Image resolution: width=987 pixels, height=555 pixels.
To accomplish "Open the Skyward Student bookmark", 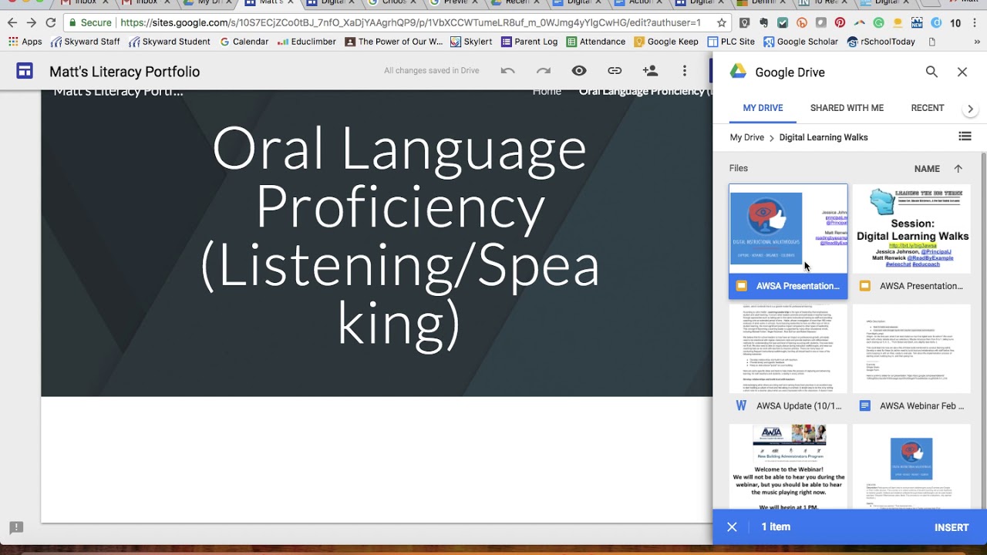I will pos(169,42).
